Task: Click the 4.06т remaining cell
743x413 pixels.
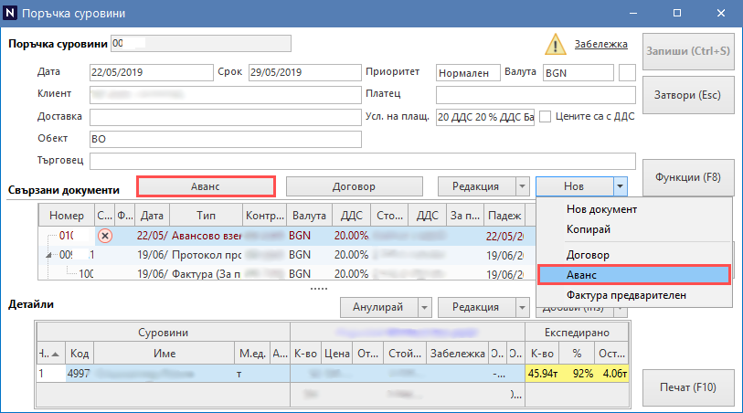Action: pos(611,373)
